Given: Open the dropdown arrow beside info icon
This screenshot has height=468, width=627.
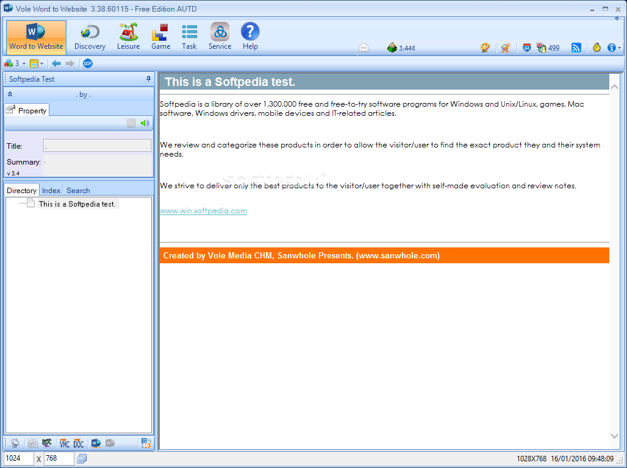Looking at the screenshot, I should pyautogui.click(x=620, y=48).
